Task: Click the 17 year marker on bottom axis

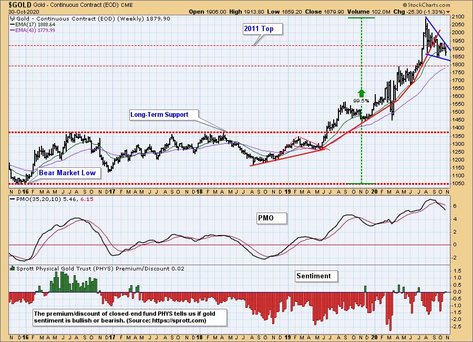Action: (x=112, y=337)
